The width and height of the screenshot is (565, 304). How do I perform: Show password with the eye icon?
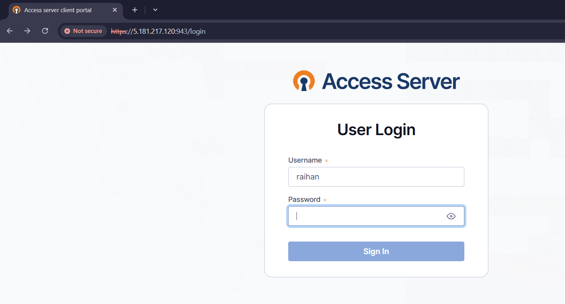(x=451, y=216)
